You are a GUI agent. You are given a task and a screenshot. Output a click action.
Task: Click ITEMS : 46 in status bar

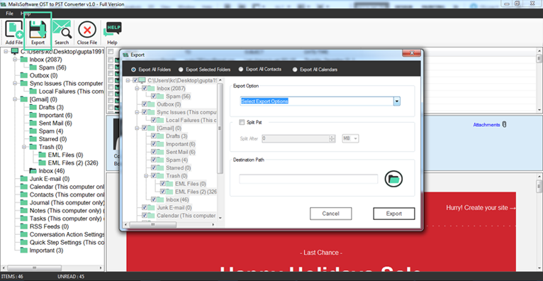[12, 277]
